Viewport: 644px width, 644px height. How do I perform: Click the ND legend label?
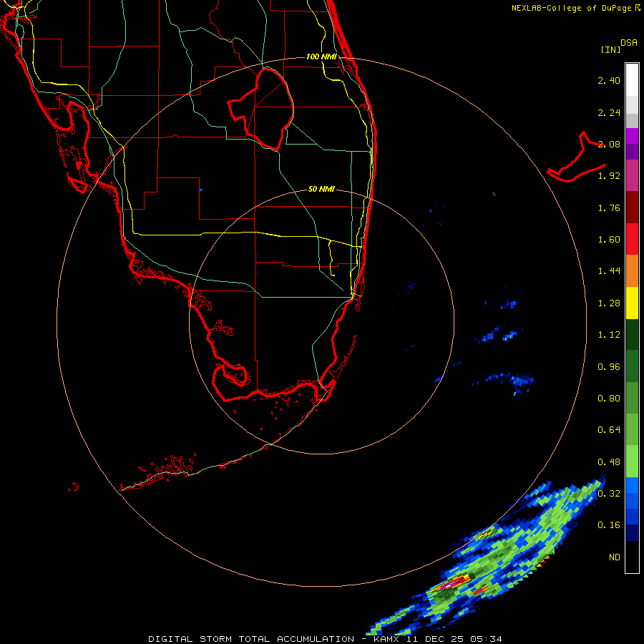tap(615, 557)
